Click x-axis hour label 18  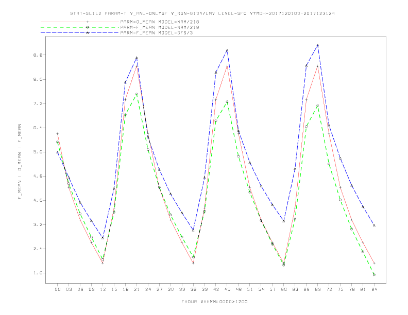pyautogui.click(x=125, y=289)
